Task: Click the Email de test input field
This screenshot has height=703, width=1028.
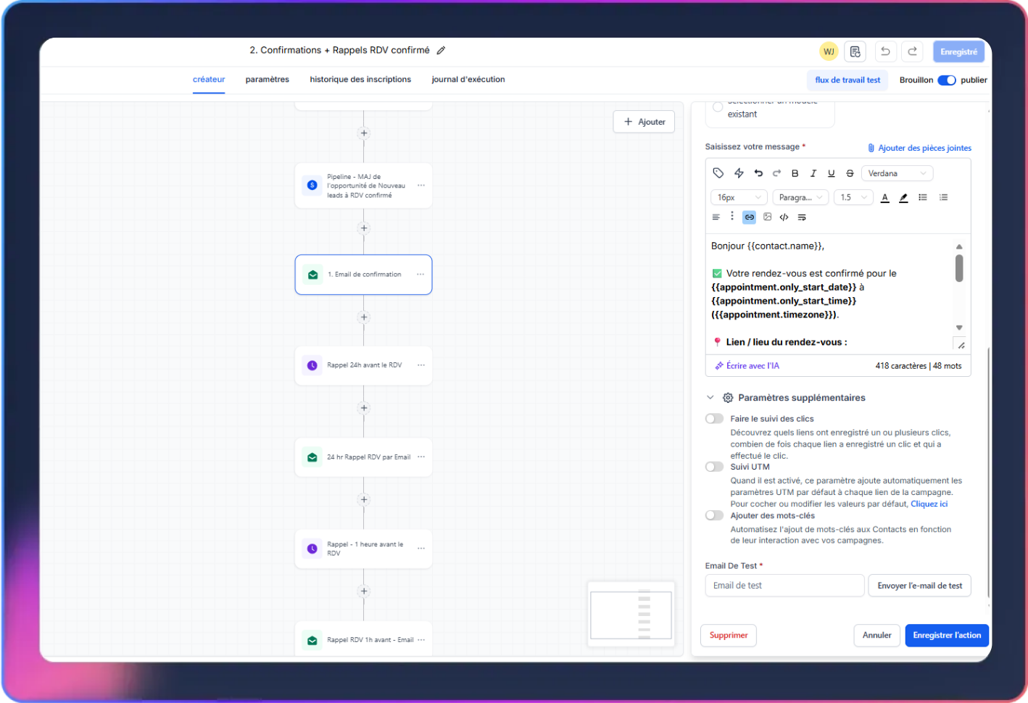Action: coord(784,586)
